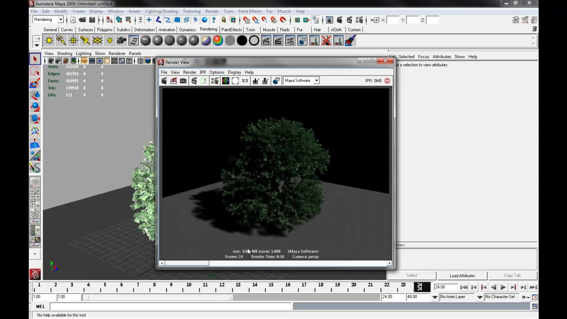Click Render View horizontal scrollbar thumb
This screenshot has width=567, height=319.
(186, 264)
